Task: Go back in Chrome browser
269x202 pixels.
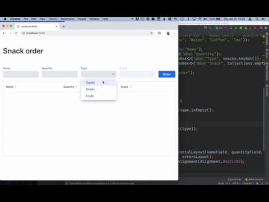Action: pyautogui.click(x=4, y=33)
